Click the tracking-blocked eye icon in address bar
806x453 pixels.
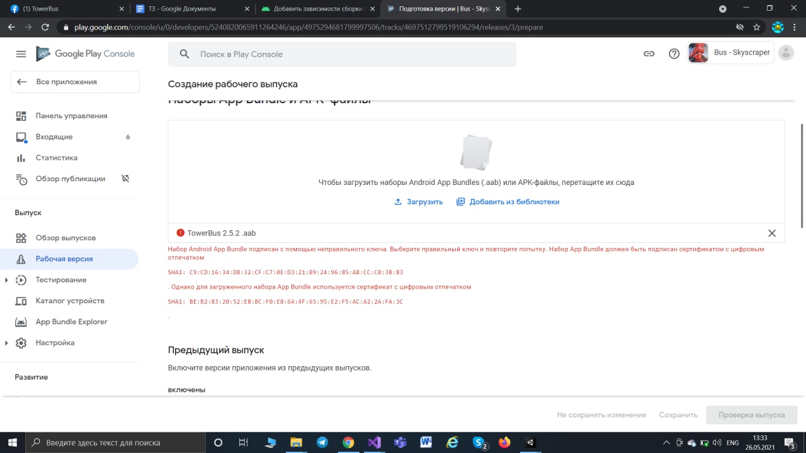[x=740, y=28]
